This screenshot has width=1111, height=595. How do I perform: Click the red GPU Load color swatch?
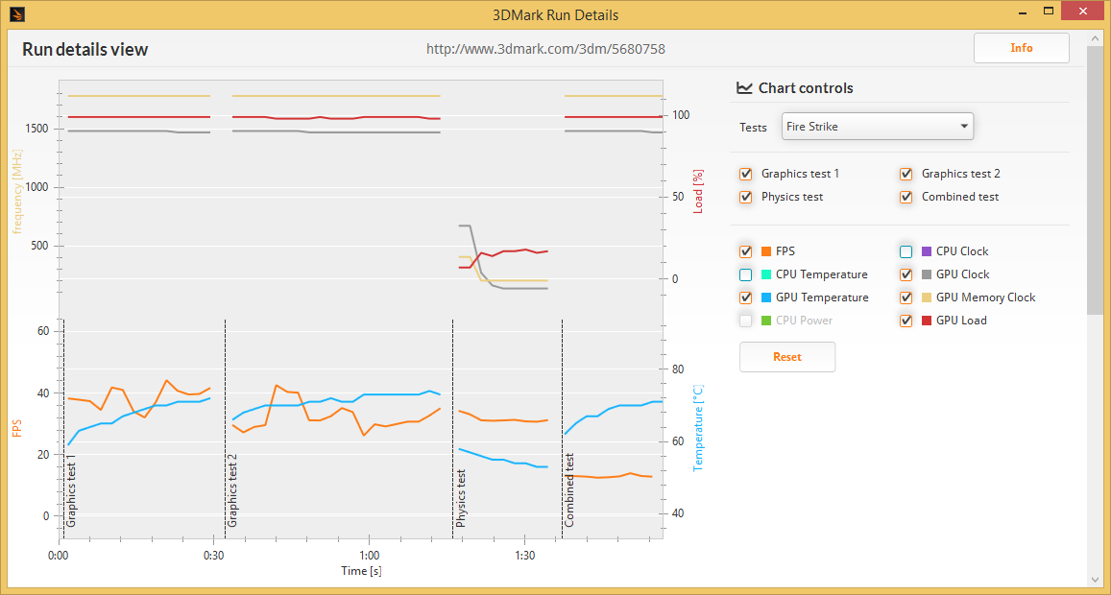pyautogui.click(x=926, y=321)
